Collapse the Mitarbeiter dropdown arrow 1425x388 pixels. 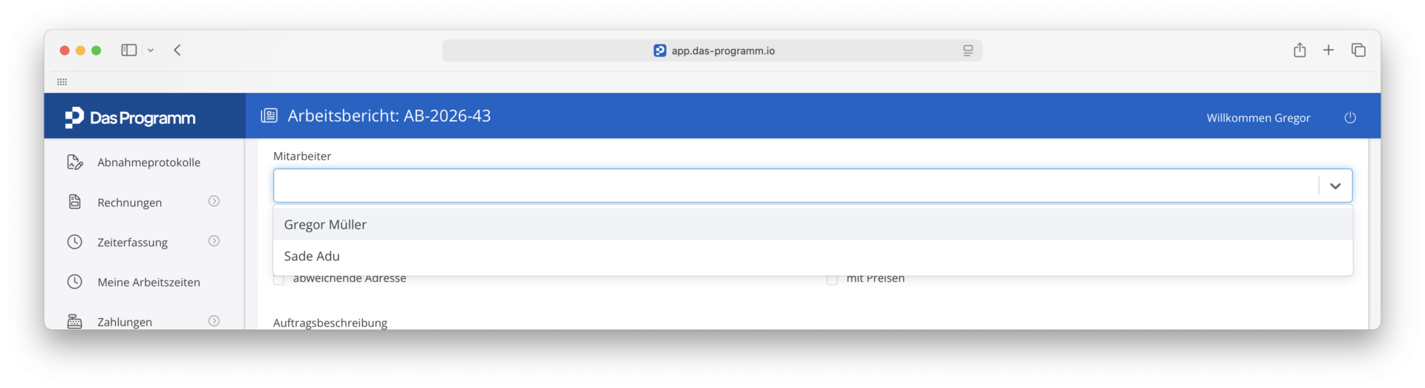(1335, 185)
